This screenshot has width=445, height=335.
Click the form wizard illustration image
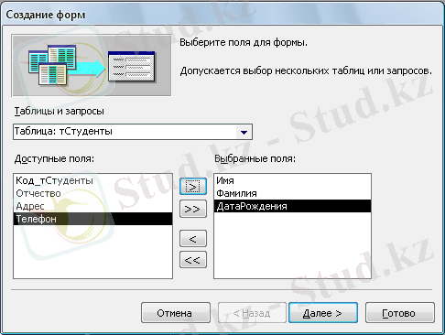tap(92, 65)
